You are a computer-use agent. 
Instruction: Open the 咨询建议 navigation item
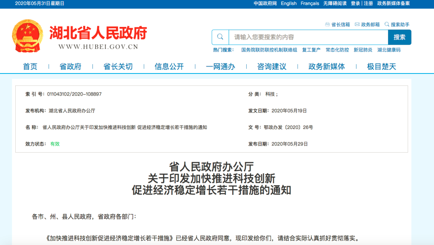272,67
